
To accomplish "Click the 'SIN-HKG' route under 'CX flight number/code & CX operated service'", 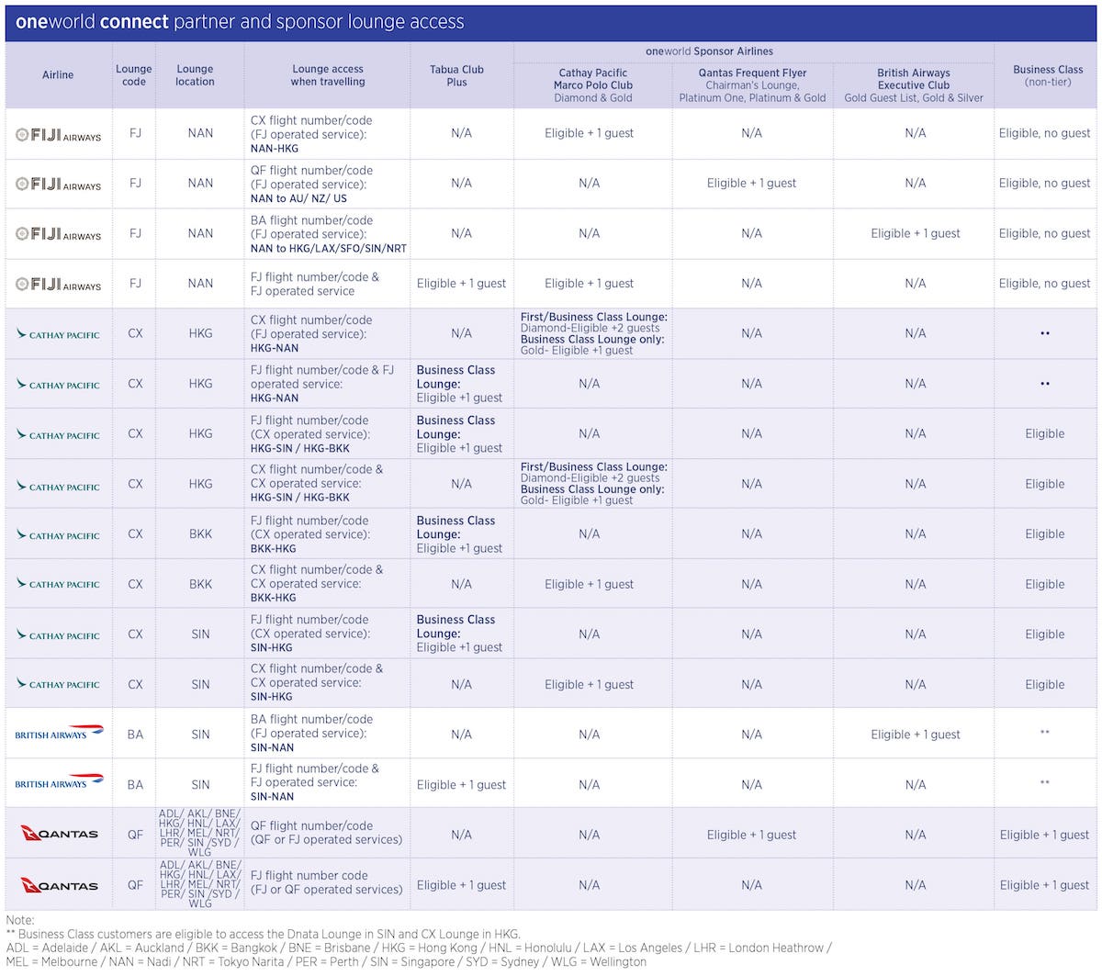I will click(272, 697).
